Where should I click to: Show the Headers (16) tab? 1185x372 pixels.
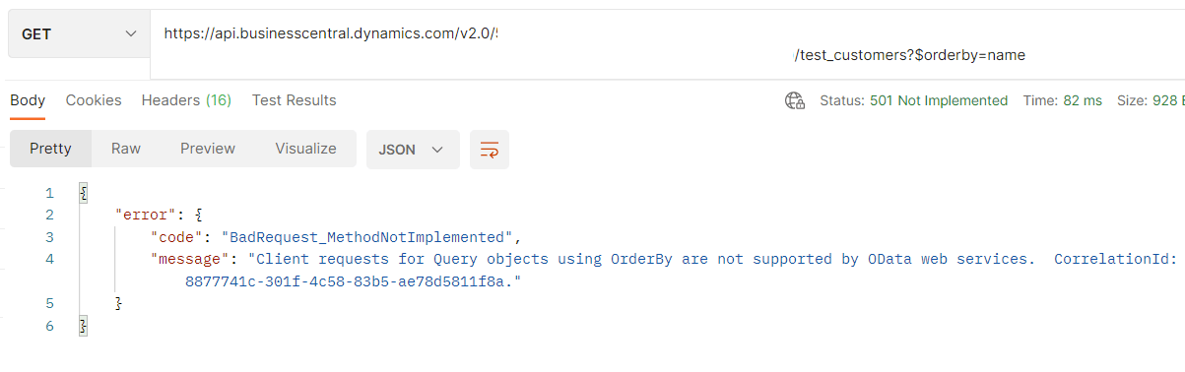point(186,100)
